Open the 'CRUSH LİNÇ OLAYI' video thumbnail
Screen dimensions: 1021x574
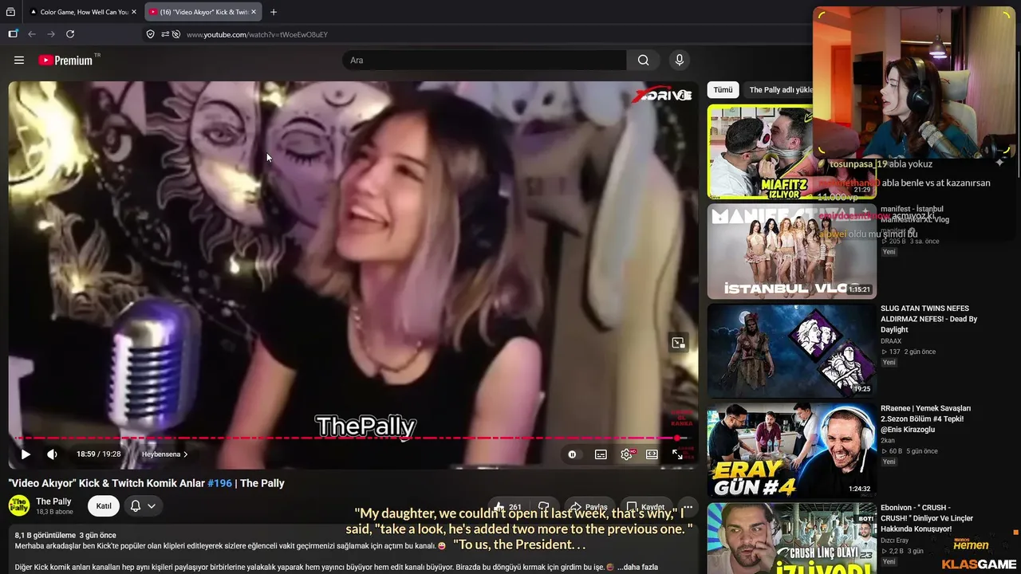coord(791,538)
